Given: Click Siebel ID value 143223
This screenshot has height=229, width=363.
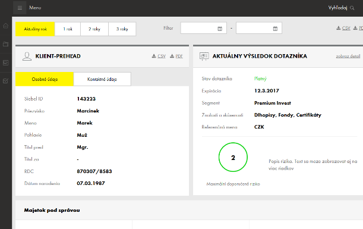Looking at the screenshot, I should 86,99.
